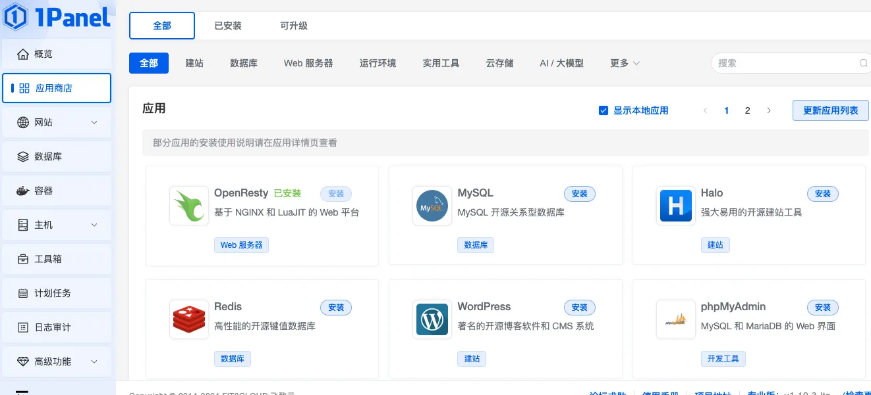Install MySQL with 安装 button

click(580, 194)
